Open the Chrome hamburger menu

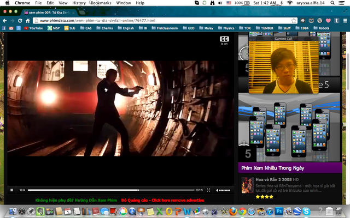[345, 21]
